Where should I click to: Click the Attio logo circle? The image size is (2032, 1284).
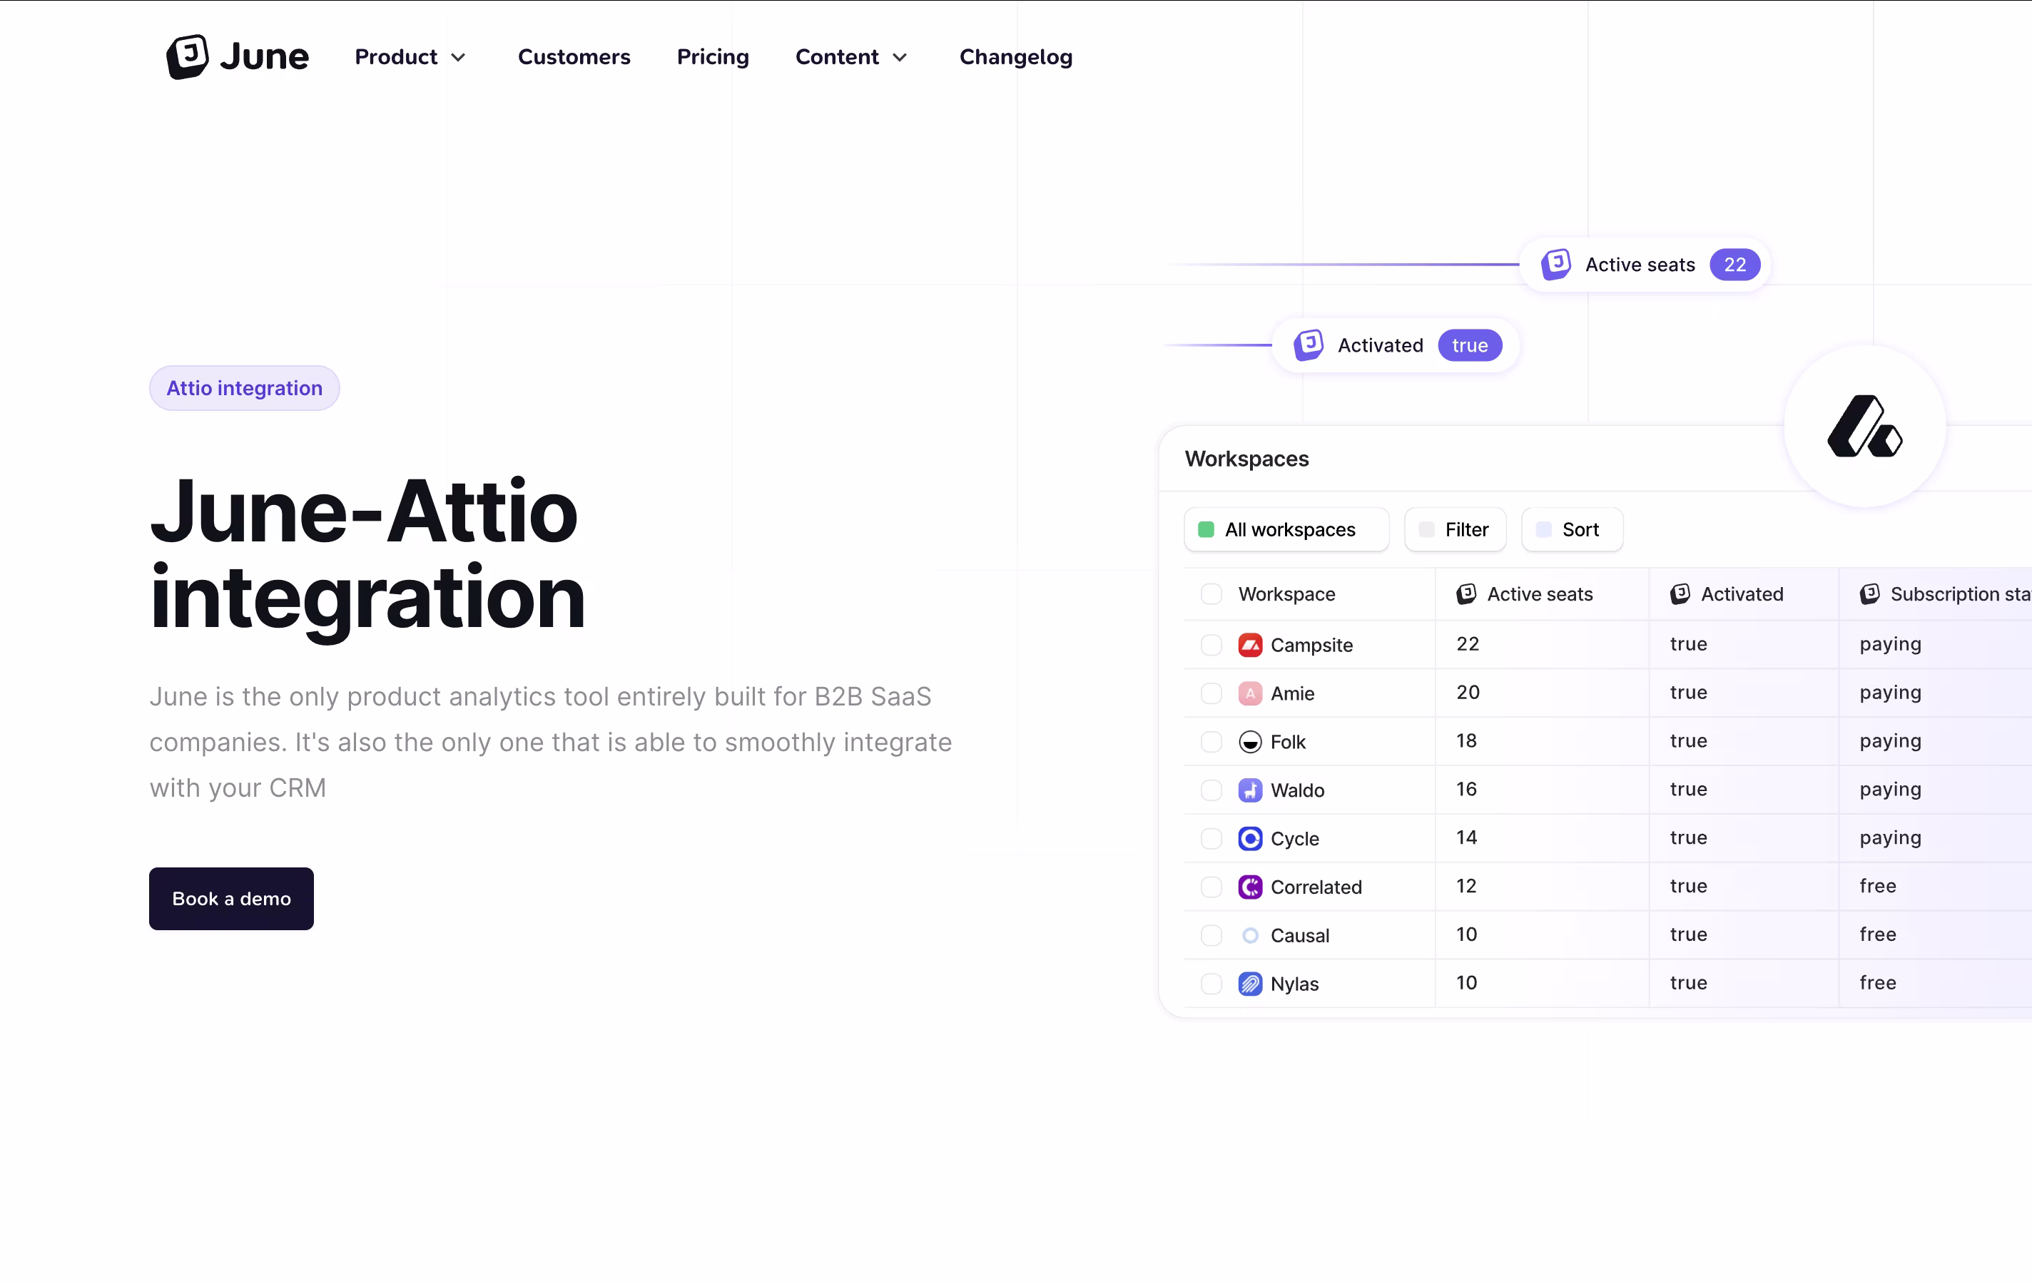point(1864,426)
